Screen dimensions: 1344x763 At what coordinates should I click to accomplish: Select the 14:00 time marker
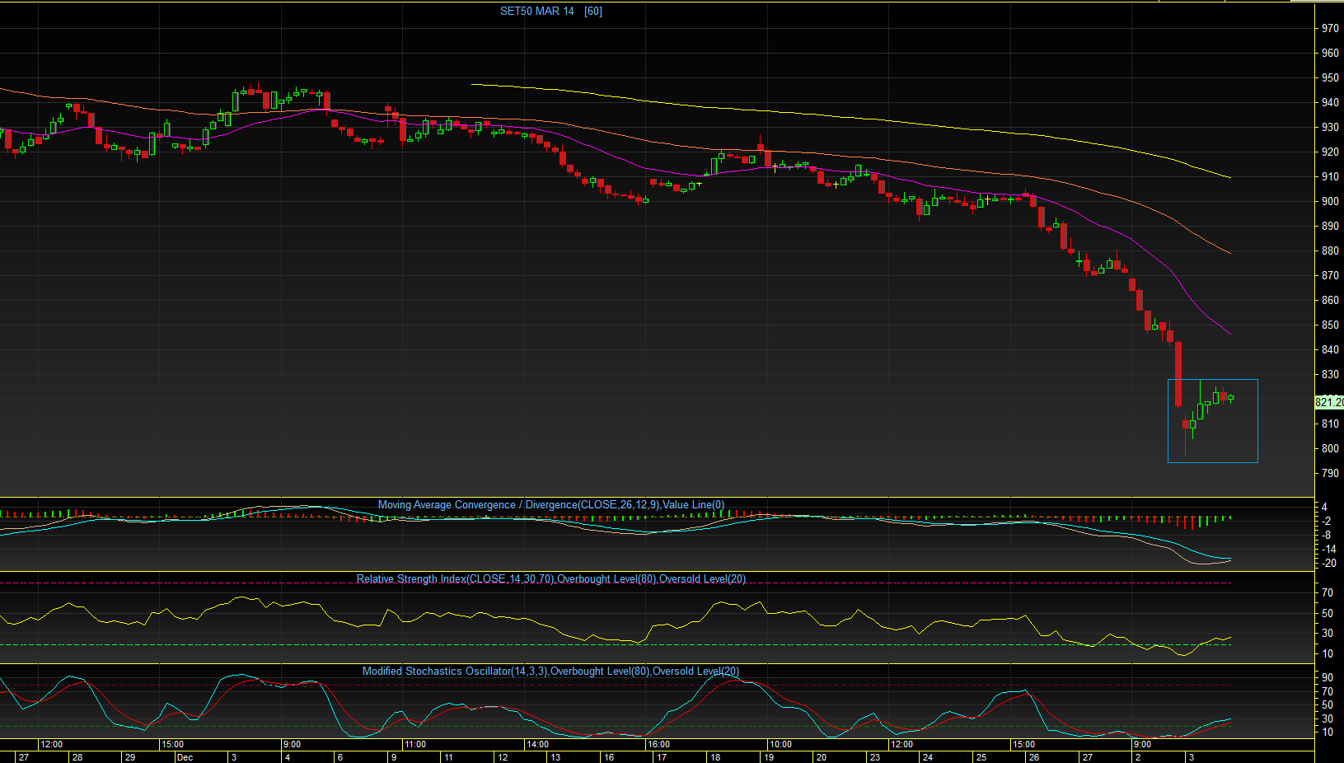coord(537,744)
